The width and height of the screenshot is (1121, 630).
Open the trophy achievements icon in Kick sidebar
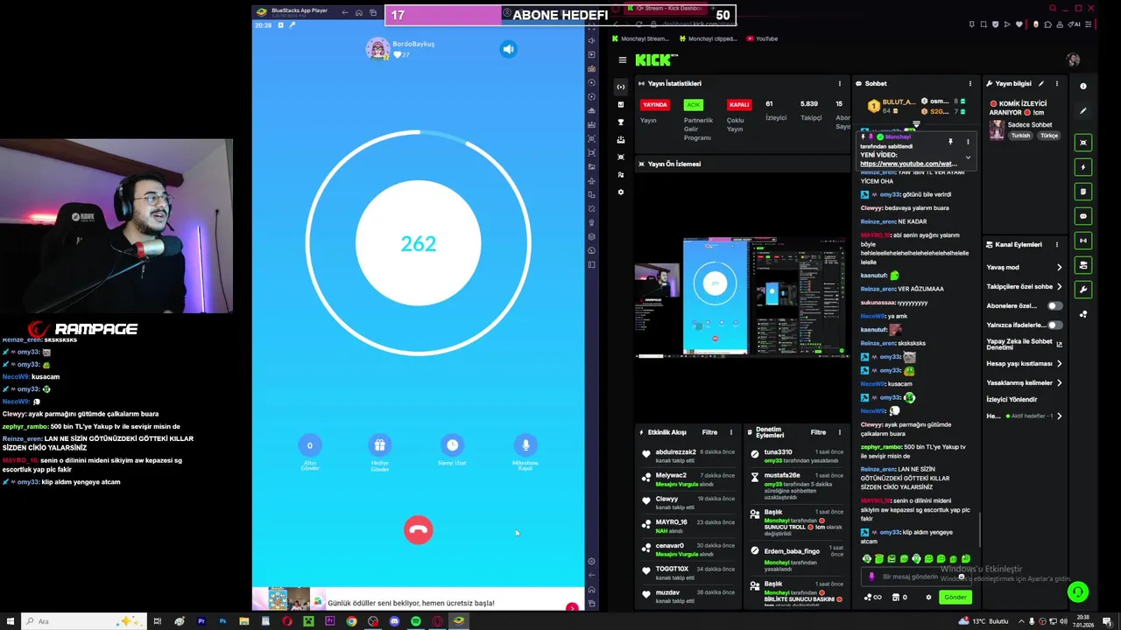[621, 122]
